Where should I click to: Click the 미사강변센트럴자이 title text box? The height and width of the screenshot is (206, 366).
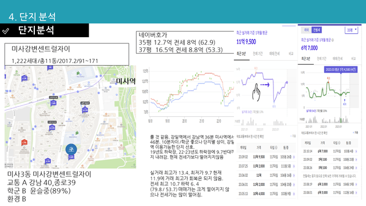pyautogui.click(x=67, y=54)
